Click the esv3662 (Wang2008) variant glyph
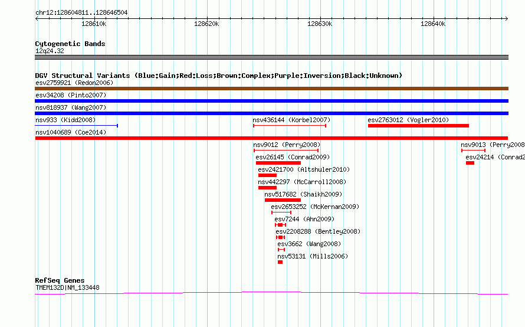The height and width of the screenshot is (327, 525). [x=281, y=250]
